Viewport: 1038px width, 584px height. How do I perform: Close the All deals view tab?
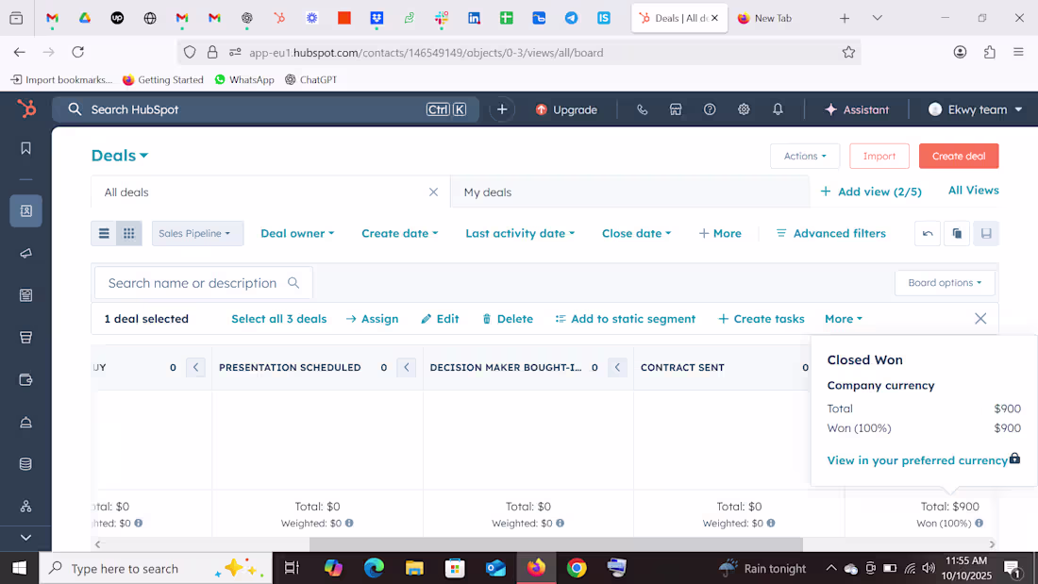(434, 192)
